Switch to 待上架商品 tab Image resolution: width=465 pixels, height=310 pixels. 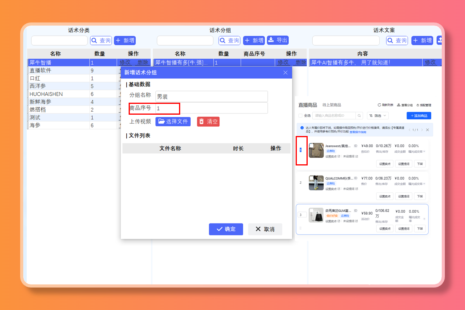332,105
